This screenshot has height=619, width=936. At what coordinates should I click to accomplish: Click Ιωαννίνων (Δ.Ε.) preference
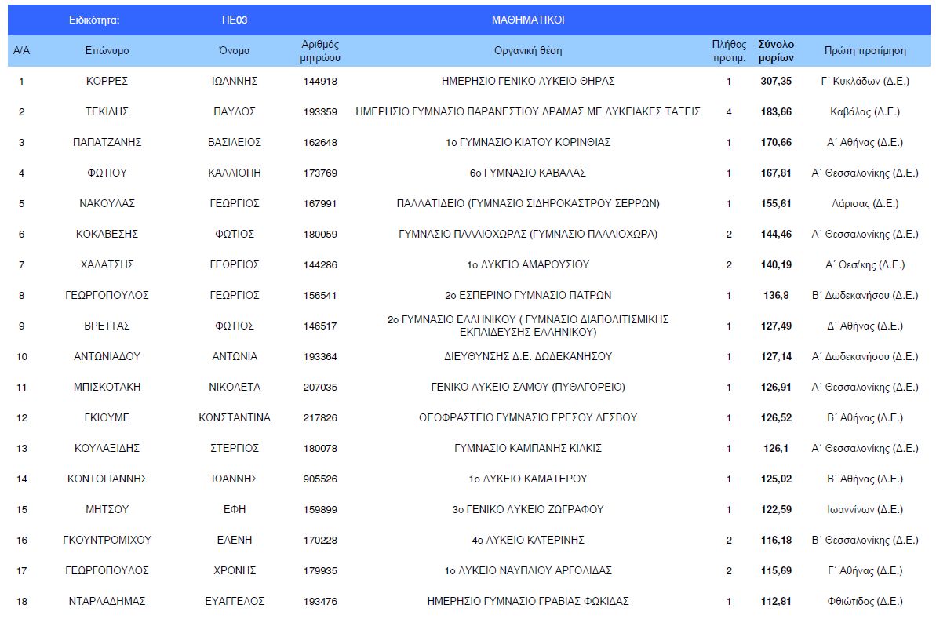(x=865, y=509)
